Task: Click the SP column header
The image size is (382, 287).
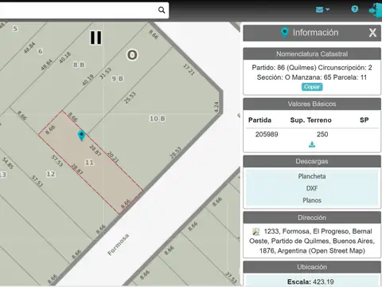Action: point(364,120)
